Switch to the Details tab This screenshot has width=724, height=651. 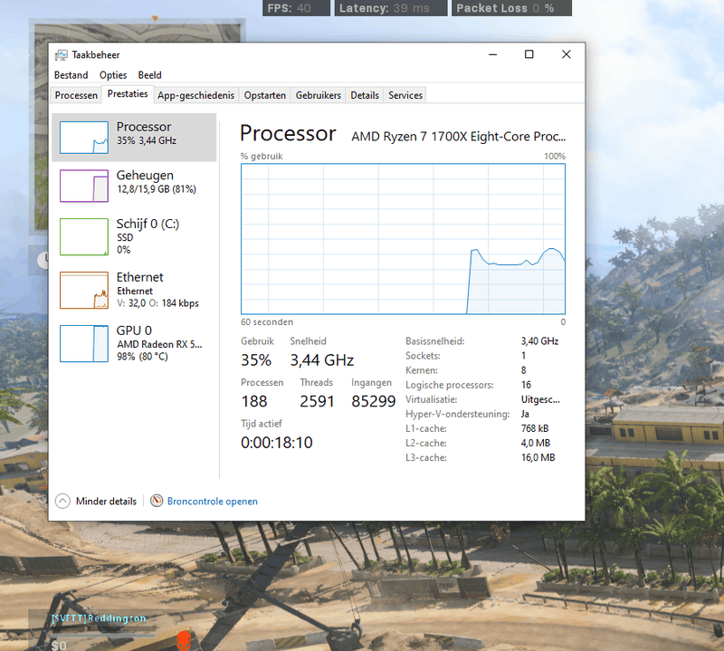[x=365, y=95]
